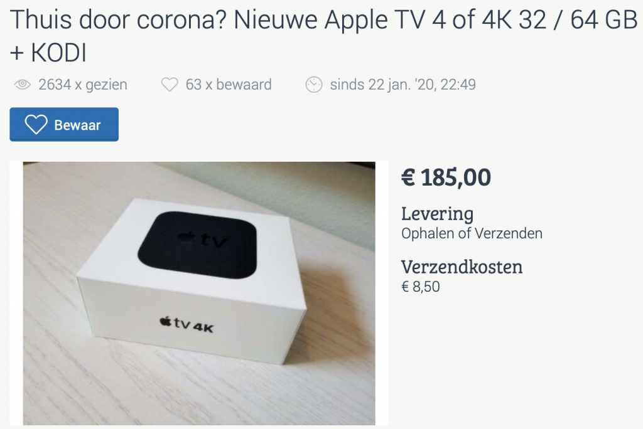
Task: Click the Apple tv 4K logo on box
Action: [x=186, y=324]
